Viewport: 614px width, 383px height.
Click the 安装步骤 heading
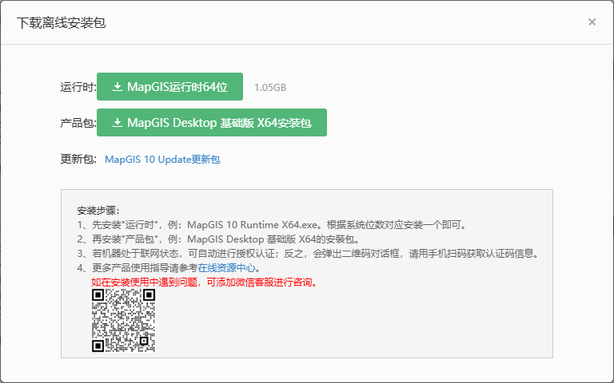(98, 211)
